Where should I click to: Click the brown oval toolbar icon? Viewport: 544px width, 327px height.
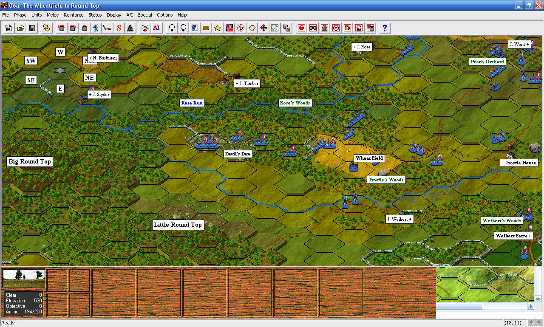coord(206,28)
